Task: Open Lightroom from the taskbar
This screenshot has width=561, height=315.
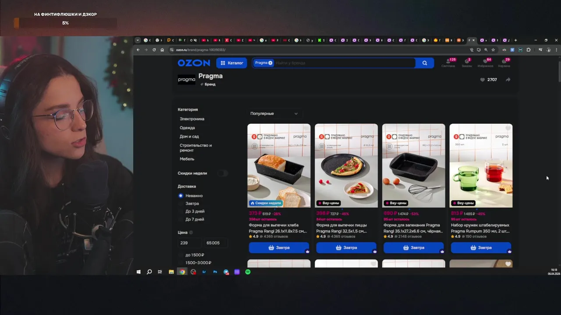Action: coord(204,272)
